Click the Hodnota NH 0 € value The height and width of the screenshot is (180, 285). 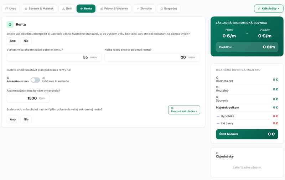[275, 79]
